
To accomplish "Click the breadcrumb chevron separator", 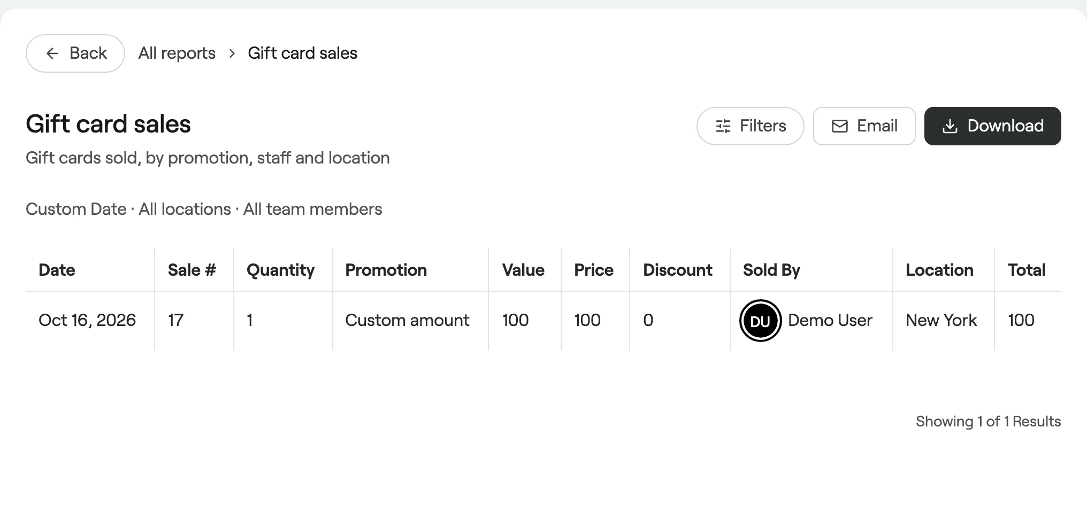I will pos(232,53).
